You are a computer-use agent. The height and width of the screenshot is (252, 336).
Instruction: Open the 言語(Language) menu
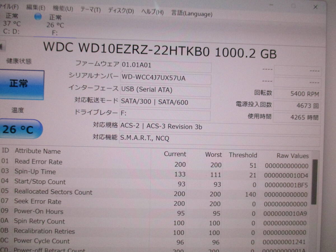192,13
